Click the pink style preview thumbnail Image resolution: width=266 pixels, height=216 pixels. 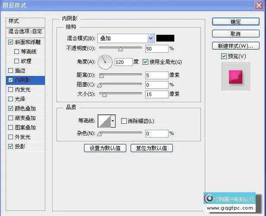tap(235, 76)
